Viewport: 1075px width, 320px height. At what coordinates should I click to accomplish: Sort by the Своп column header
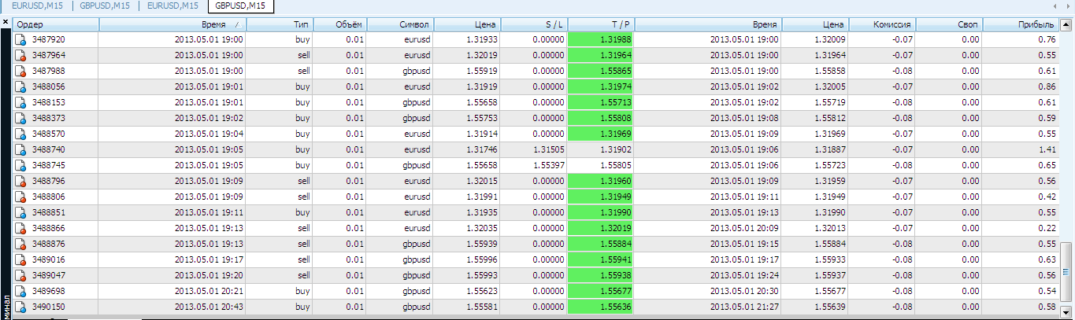[950, 25]
